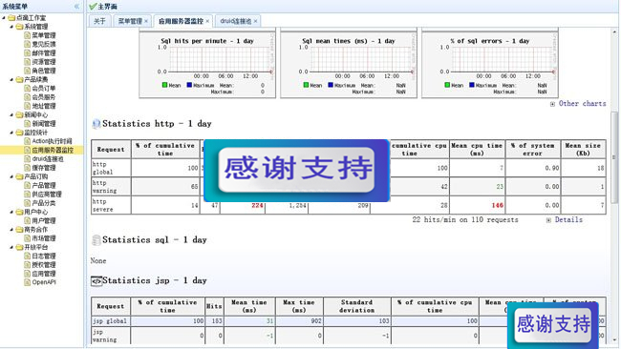Viewport: 621px width, 349px height.
Task: Open 菜单管理 page icon in tree
Action: 27,35
